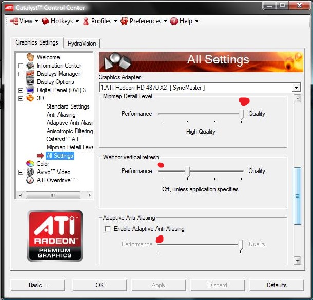Select All Settings in the tree
Image resolution: width=313 pixels, height=300 pixels.
point(60,156)
